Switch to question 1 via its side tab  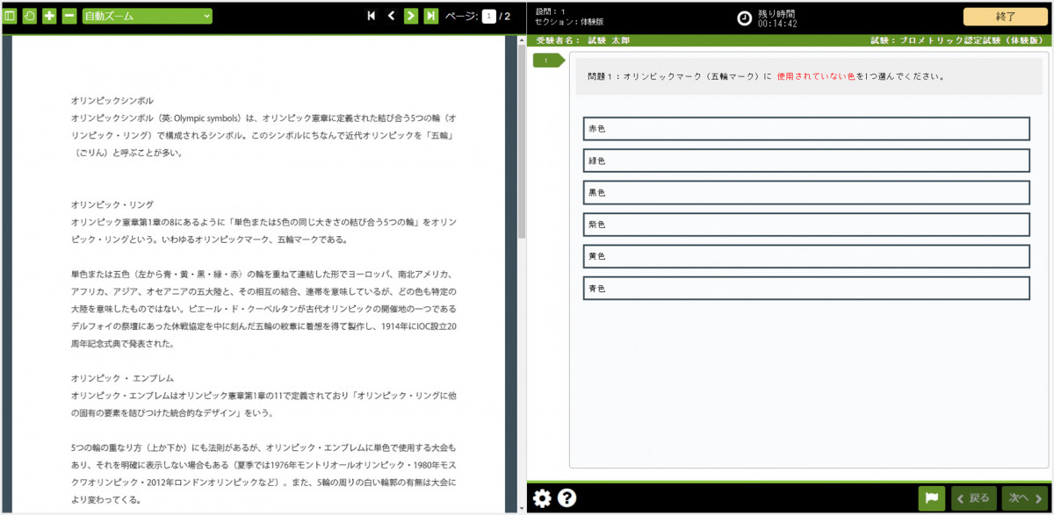[546, 60]
